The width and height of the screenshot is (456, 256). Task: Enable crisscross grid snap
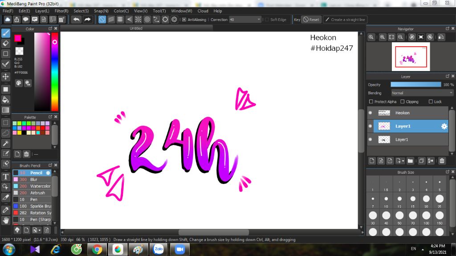(120, 20)
